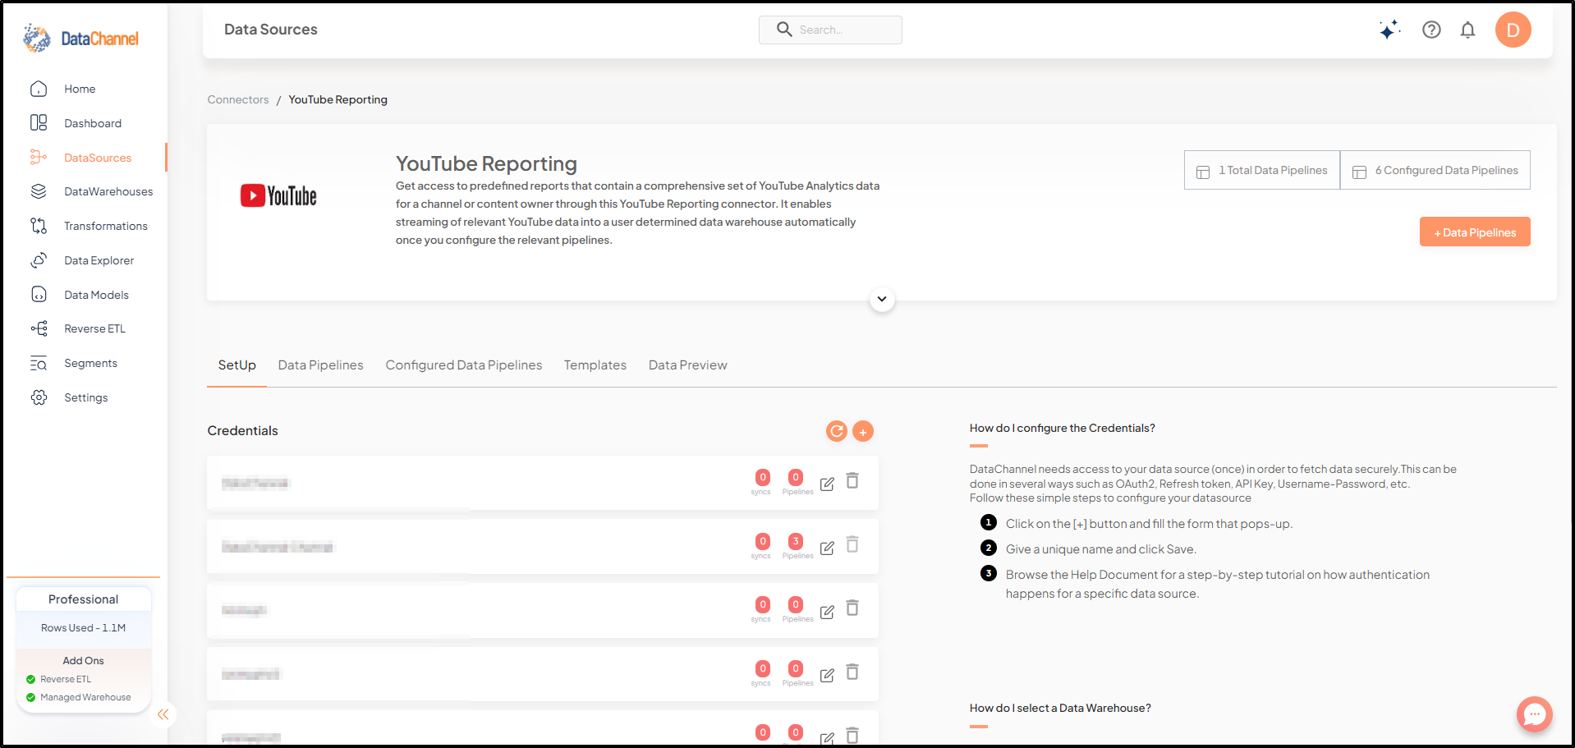Click the YouTube Reporting main heading
The height and width of the screenshot is (748, 1575).
(486, 163)
